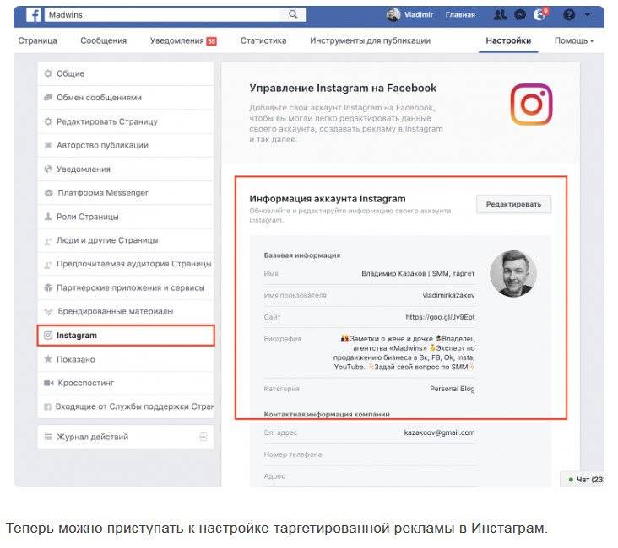Open Журнал действий arrow icon
This screenshot has height=548, width=618.
tap(203, 437)
